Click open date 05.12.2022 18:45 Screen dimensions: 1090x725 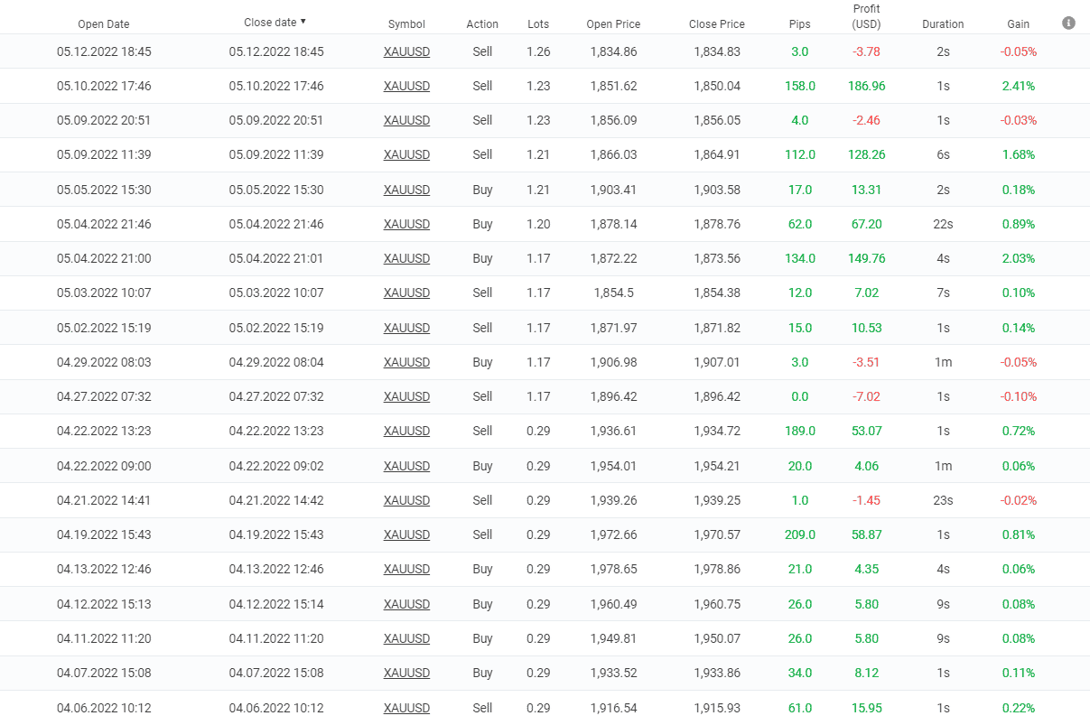[x=104, y=51]
